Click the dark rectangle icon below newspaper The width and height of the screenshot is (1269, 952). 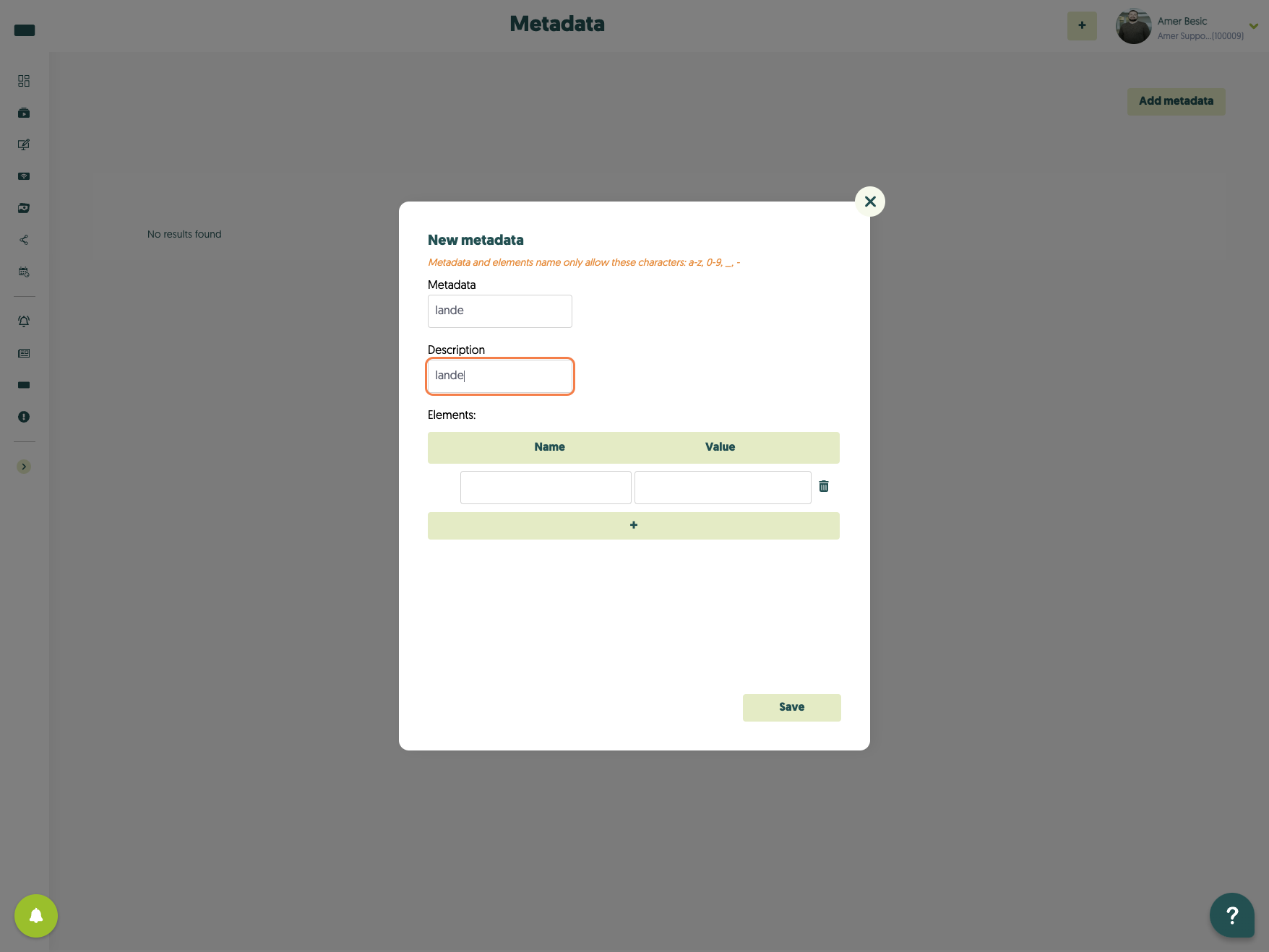pos(24,385)
